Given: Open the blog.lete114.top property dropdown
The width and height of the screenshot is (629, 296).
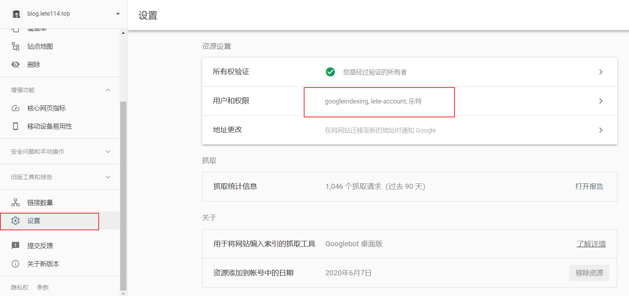Looking at the screenshot, I should (x=118, y=14).
